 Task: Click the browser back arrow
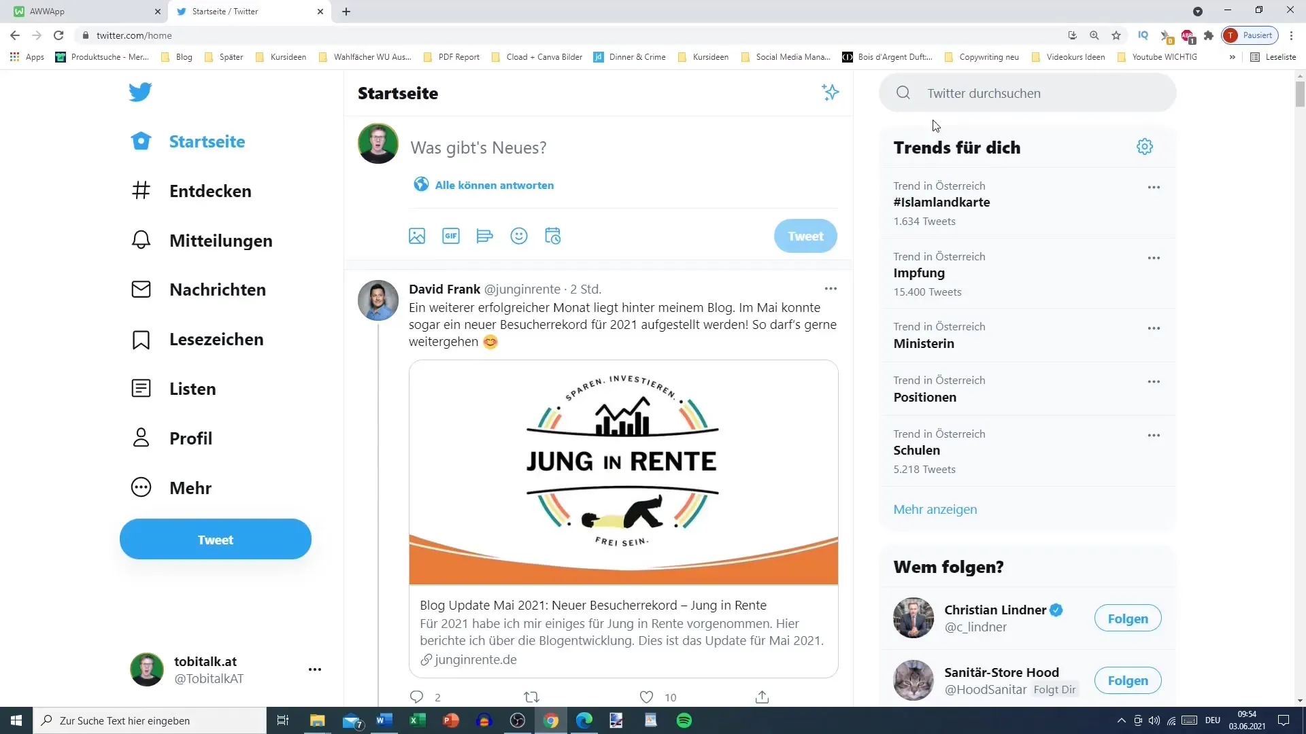pos(15,35)
